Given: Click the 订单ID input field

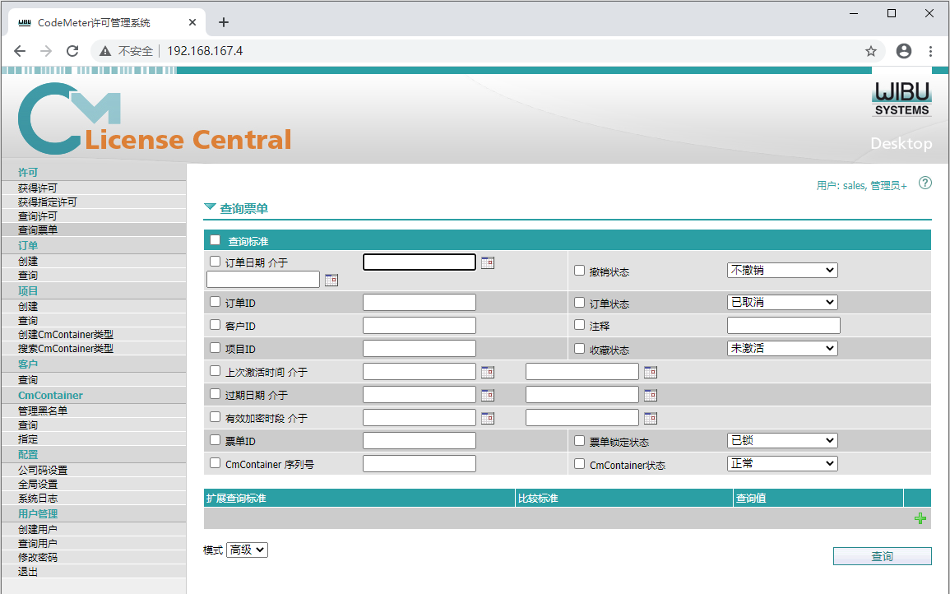Looking at the screenshot, I should (419, 302).
